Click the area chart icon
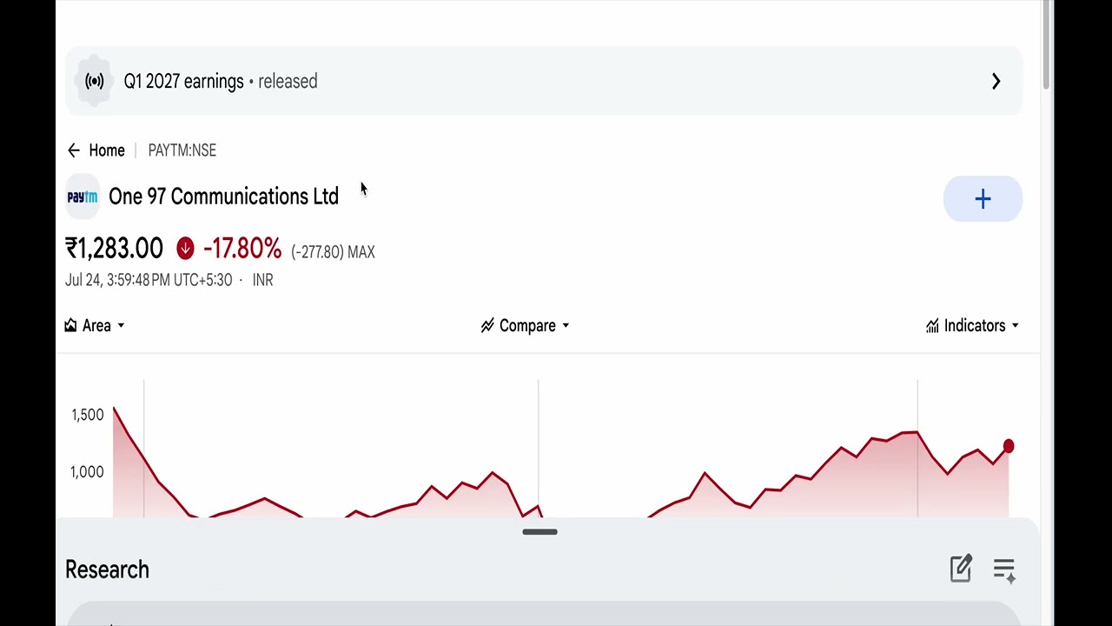The image size is (1112, 626). (x=70, y=325)
